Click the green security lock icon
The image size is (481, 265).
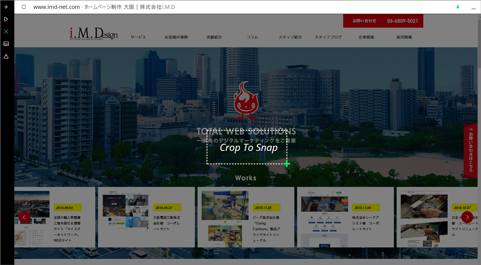pos(458,7)
